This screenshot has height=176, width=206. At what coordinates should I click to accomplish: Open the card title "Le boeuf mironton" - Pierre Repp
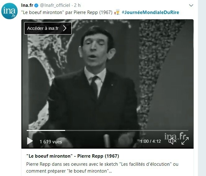tap(73, 156)
